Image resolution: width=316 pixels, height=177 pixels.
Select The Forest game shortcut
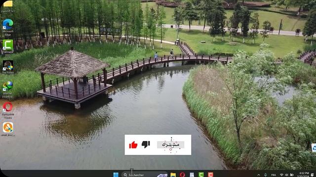[8, 67]
